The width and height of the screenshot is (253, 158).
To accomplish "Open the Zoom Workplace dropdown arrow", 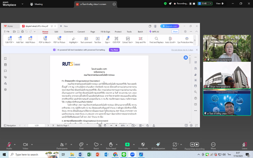I will pyautogui.click(x=22, y=4).
